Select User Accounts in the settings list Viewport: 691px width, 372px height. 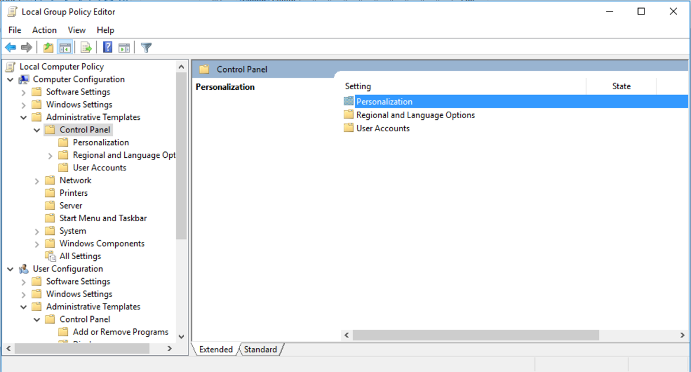383,128
